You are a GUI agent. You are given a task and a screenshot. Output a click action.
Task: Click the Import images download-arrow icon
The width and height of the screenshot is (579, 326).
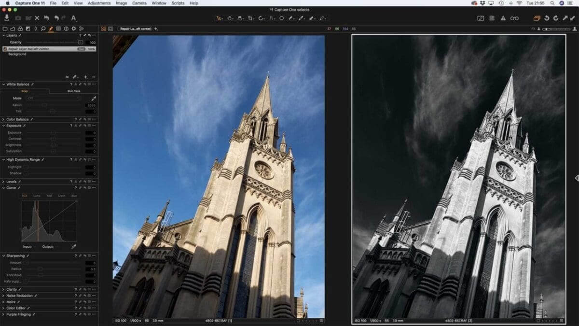pyautogui.click(x=7, y=18)
